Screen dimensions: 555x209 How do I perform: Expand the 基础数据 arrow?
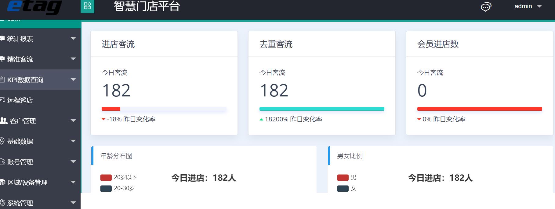pos(73,141)
